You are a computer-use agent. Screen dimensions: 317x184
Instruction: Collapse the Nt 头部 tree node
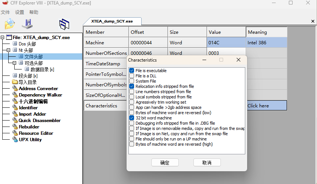tap(9, 50)
